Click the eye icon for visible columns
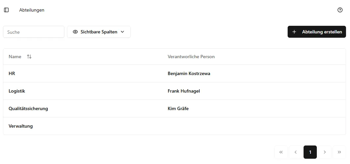The width and height of the screenshot is (350, 164). click(x=75, y=32)
